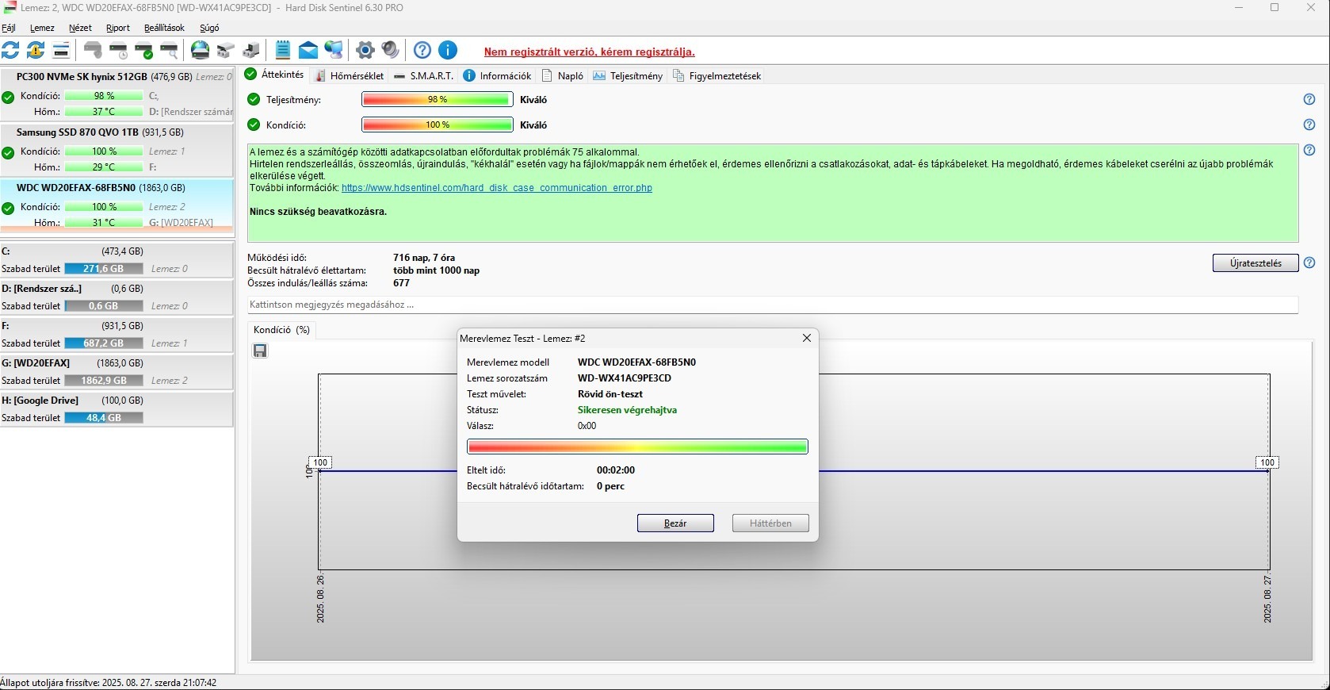
Task: Switch to the Napló tab
Action: [563, 76]
